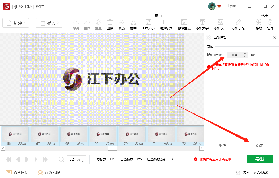Click the green 导出 export button
This screenshot has width=279, height=178.
[260, 159]
